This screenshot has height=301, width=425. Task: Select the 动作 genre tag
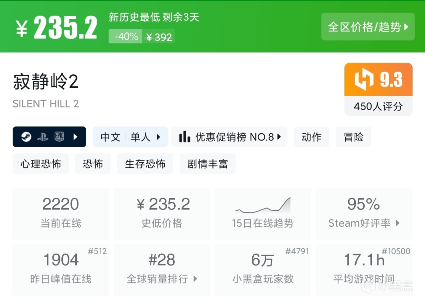[311, 137]
